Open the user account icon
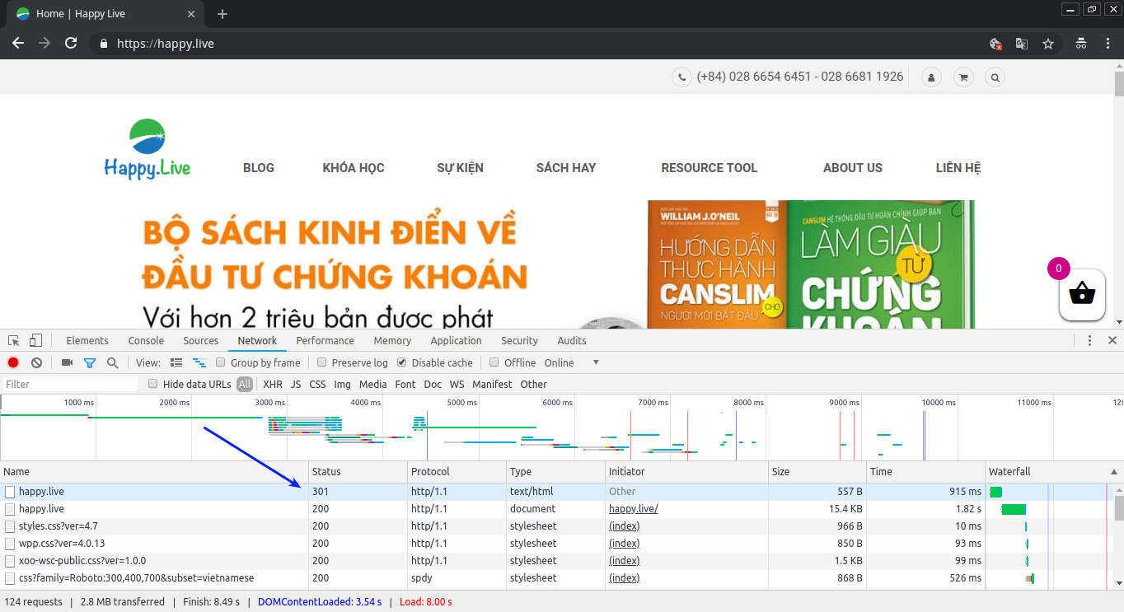1124x612 pixels. [931, 77]
